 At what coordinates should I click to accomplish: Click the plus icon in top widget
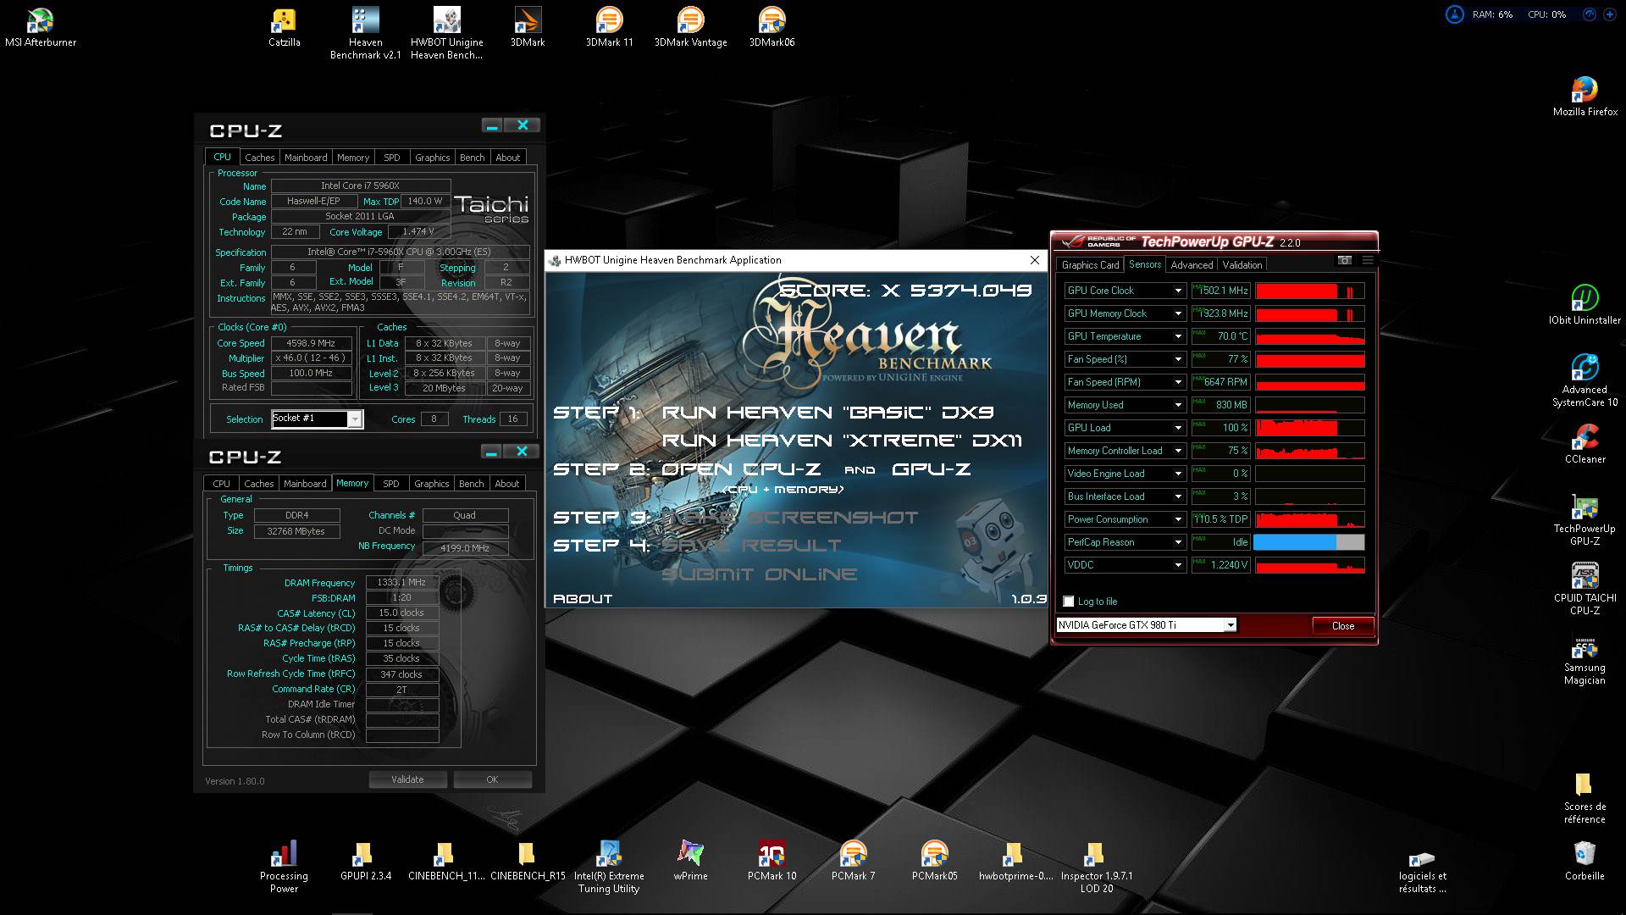(x=1609, y=14)
